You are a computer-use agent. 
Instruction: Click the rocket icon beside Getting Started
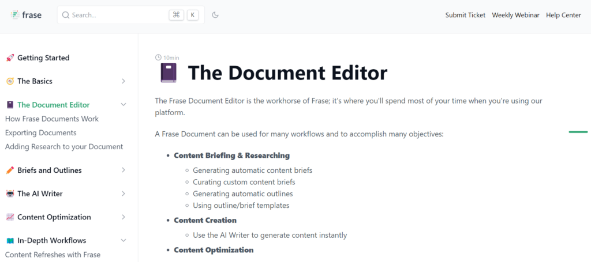tap(10, 58)
